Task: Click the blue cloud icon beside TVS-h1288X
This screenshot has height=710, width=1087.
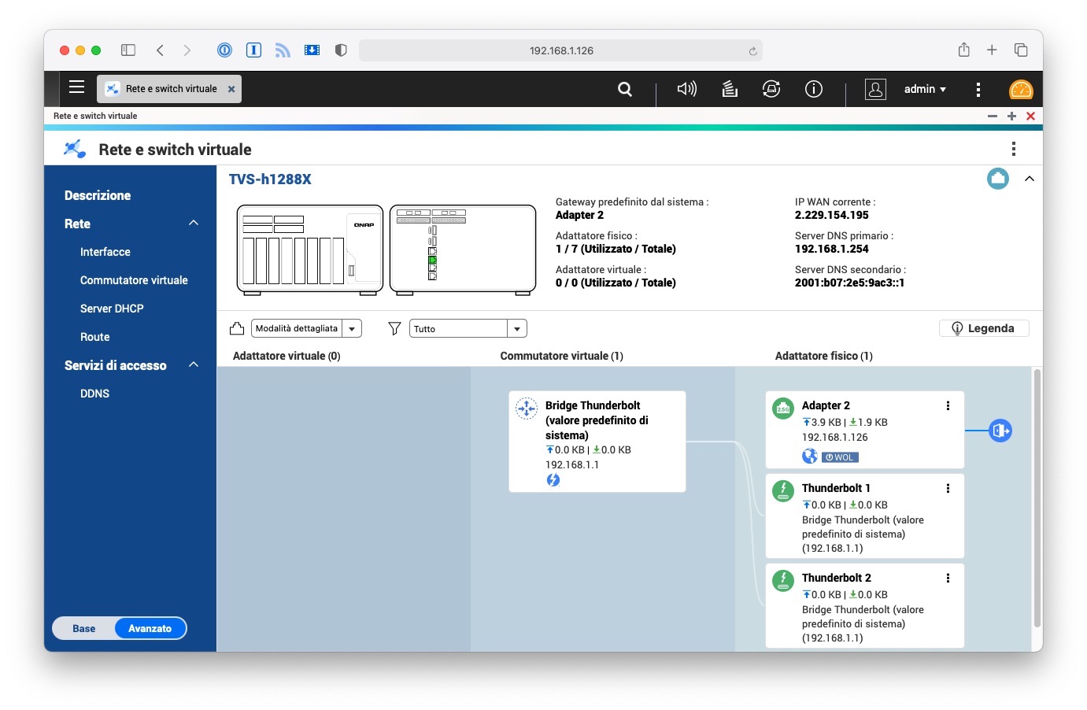Action: click(x=997, y=179)
